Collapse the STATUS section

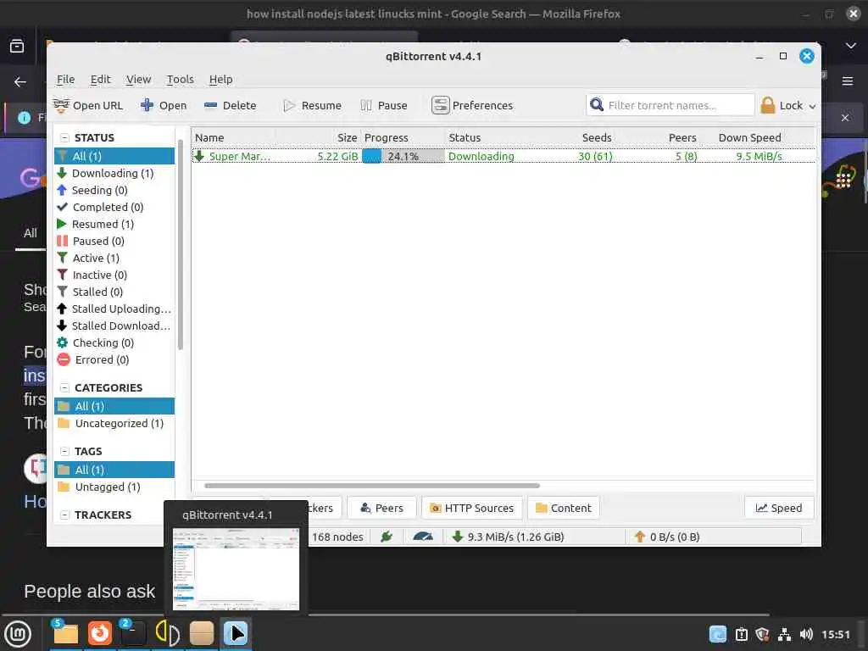point(64,138)
